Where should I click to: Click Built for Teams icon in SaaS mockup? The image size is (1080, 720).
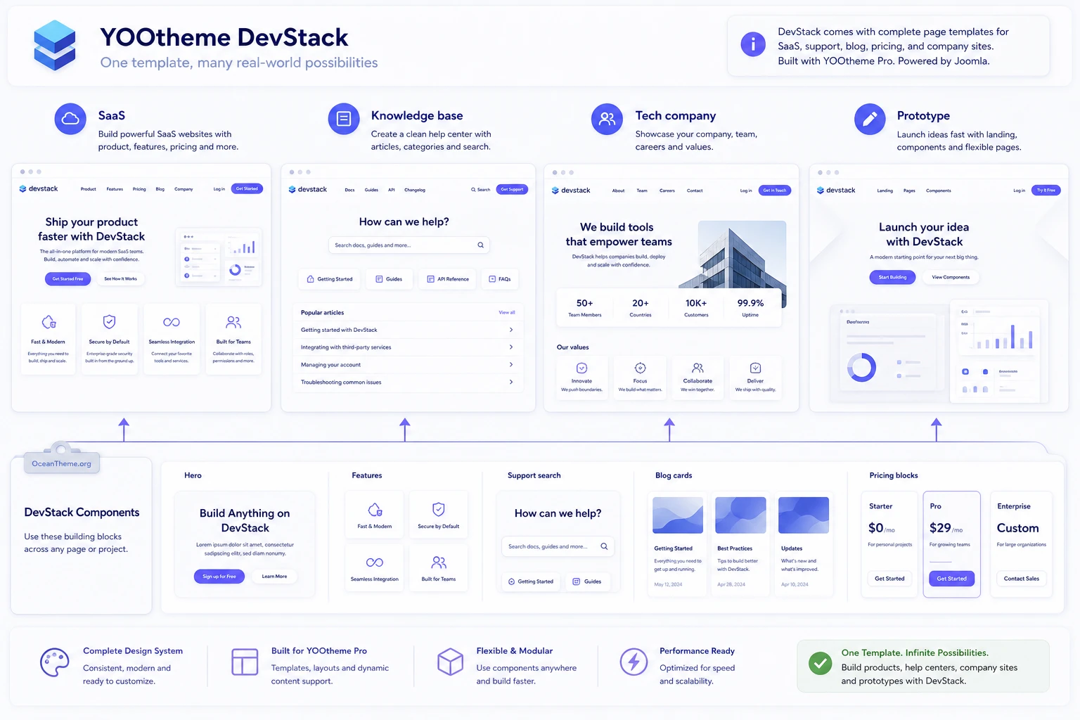tap(233, 322)
